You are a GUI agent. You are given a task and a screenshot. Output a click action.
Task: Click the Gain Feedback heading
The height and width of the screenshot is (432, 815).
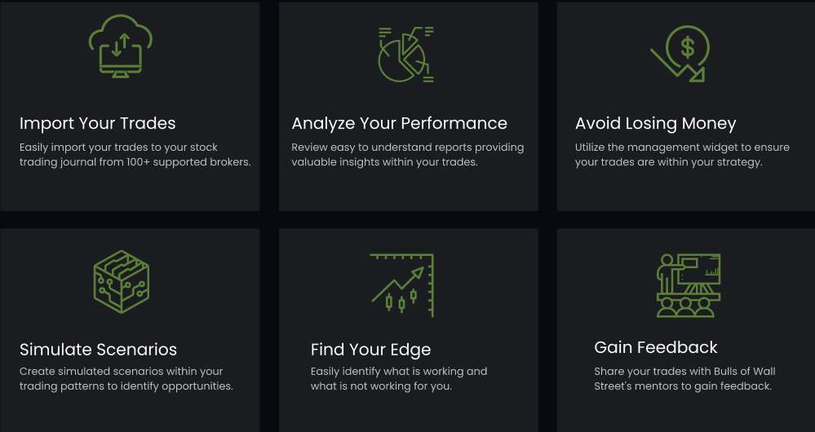click(655, 347)
